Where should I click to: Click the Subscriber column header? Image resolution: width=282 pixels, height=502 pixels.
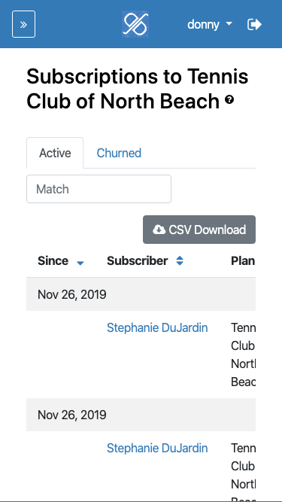(137, 261)
